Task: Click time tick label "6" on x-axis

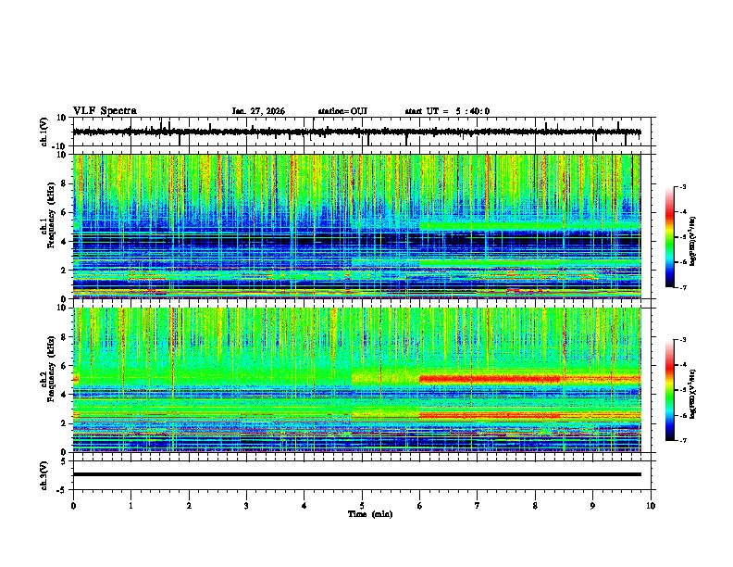Action: [x=420, y=506]
